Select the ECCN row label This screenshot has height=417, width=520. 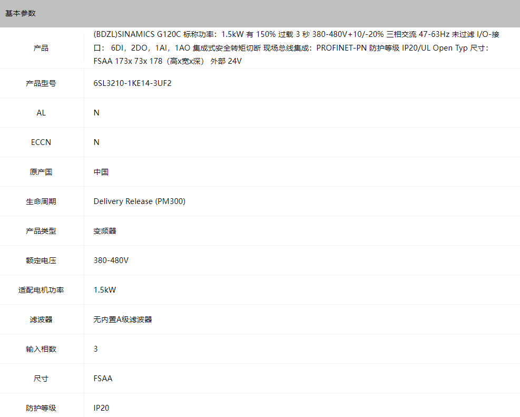click(41, 142)
